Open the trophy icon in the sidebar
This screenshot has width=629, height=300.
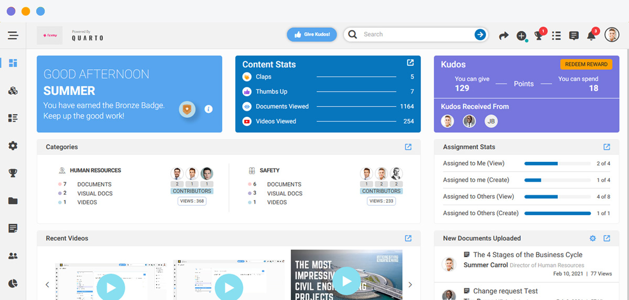[x=13, y=173]
